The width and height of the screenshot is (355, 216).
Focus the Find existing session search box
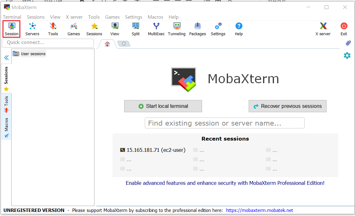point(225,123)
